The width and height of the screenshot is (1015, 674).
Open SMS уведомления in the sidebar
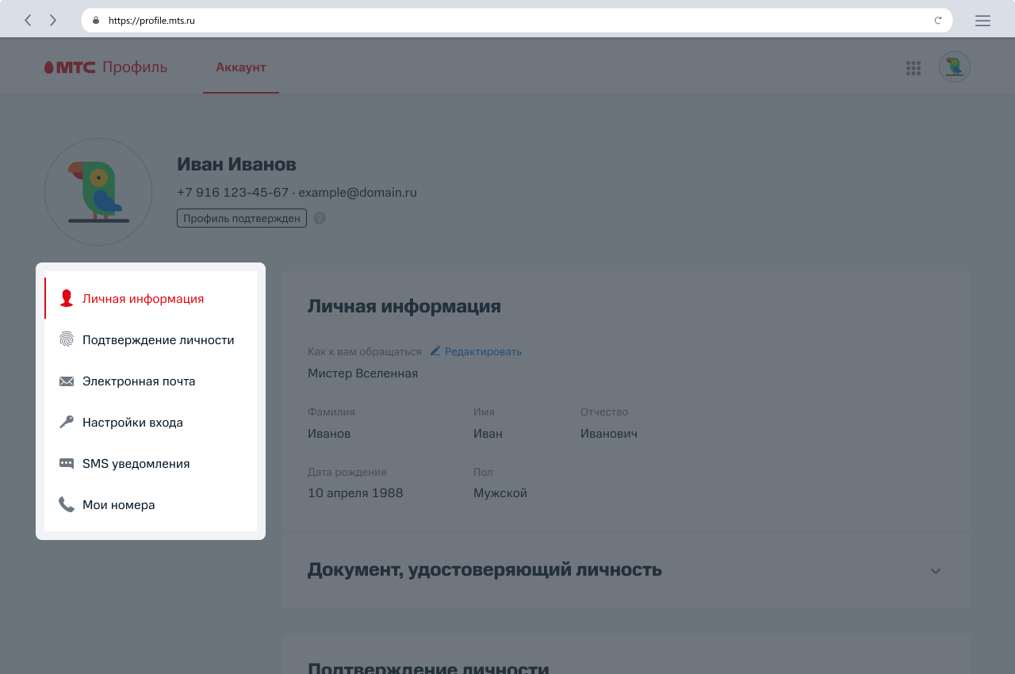(151, 463)
